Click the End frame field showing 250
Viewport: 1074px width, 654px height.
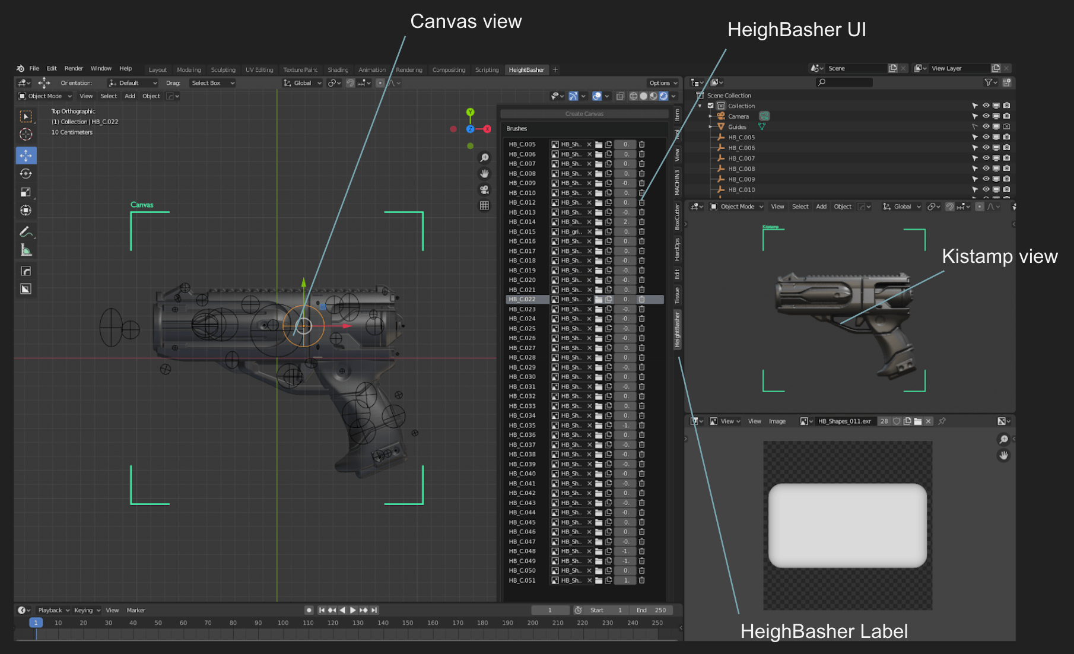(x=652, y=610)
